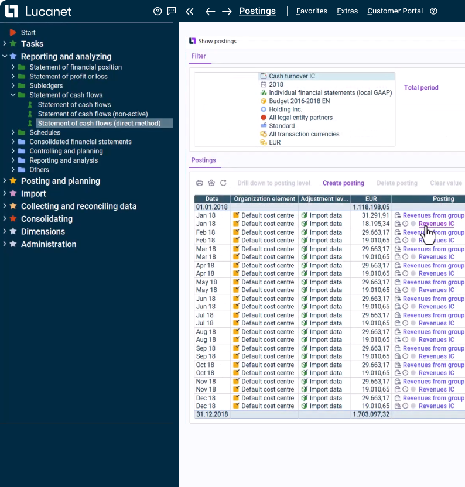
Task: Click the Create posting button
Action: coord(343,183)
